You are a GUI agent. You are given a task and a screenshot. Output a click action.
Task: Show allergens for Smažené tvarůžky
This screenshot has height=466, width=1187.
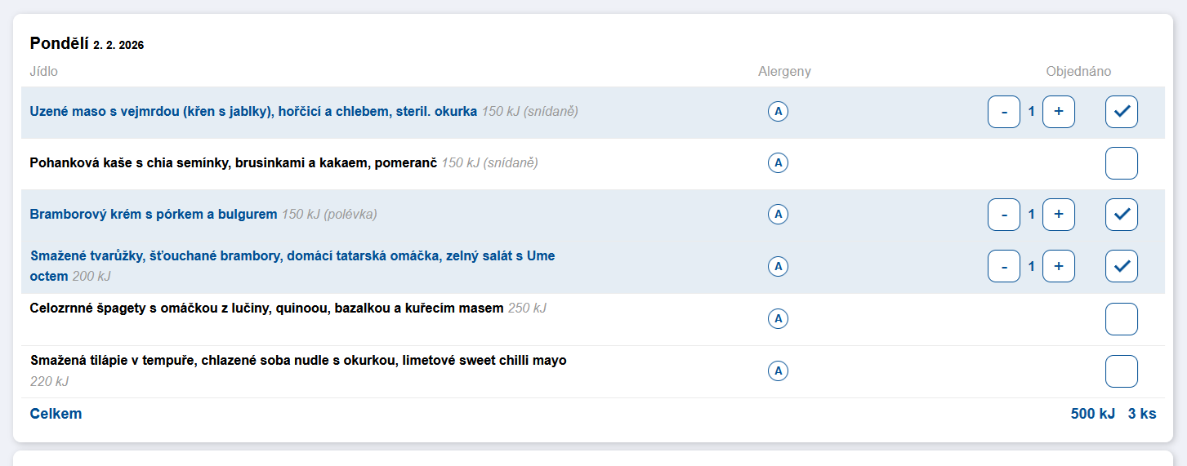tap(778, 266)
